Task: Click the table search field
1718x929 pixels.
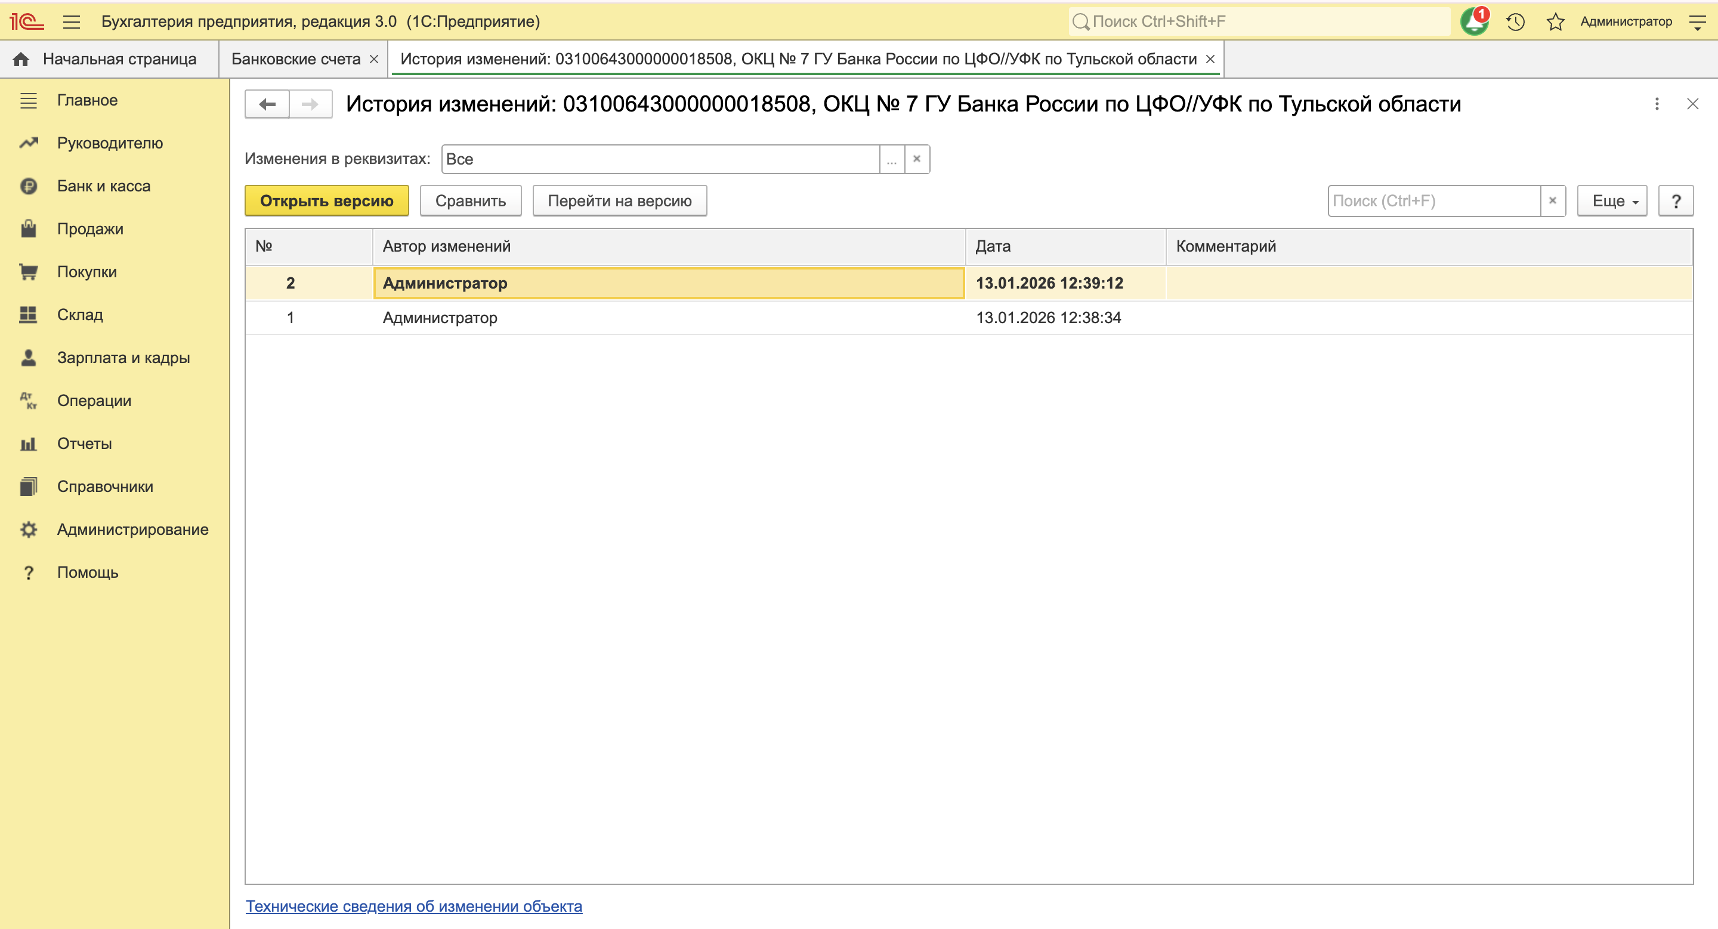Action: pos(1433,200)
